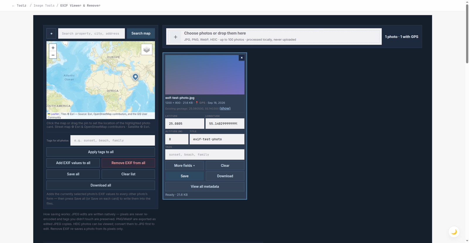Click the Save all button
The height and width of the screenshot is (243, 469).
pos(73,174)
